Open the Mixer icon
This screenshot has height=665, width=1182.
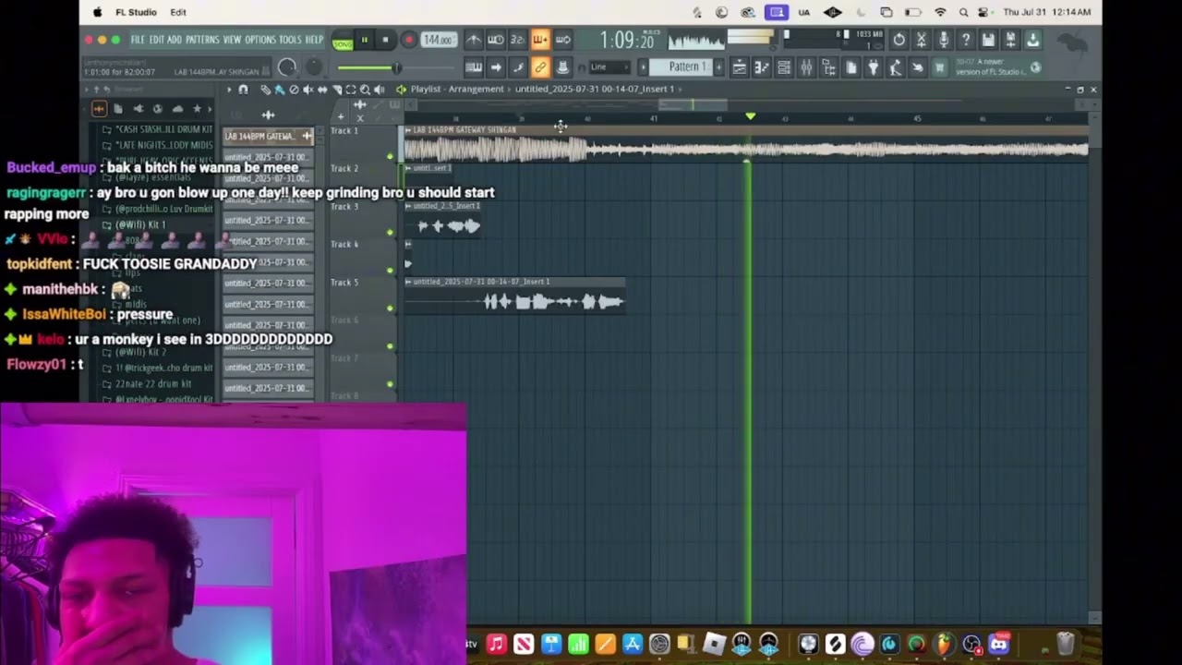click(806, 66)
